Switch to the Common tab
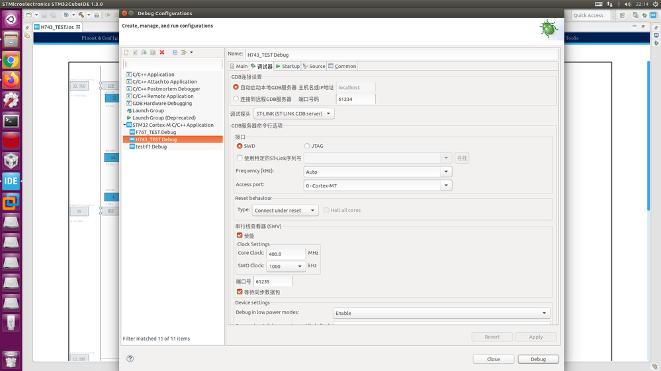 coord(342,66)
